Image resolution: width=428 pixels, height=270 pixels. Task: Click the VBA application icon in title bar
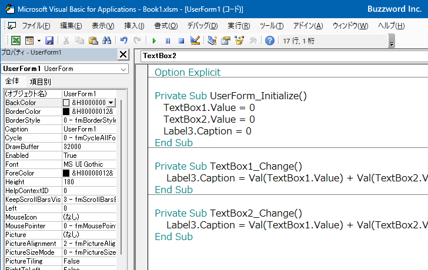click(10, 9)
